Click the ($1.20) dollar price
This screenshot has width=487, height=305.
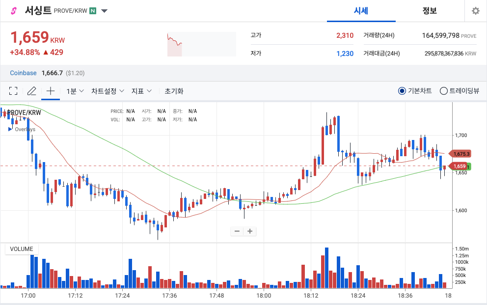point(75,73)
